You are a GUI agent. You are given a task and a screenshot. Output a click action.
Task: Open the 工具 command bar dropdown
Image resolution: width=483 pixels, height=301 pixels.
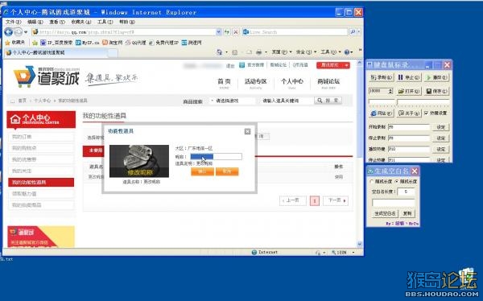[331, 52]
